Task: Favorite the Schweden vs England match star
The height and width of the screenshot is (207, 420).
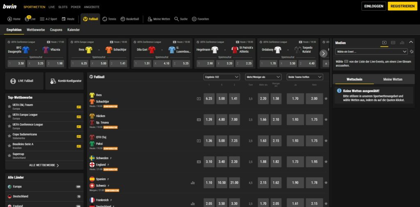Action: coord(326,162)
